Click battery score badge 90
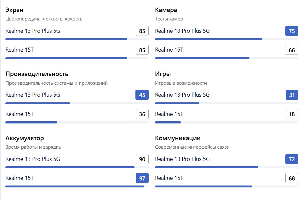 pos(142,159)
